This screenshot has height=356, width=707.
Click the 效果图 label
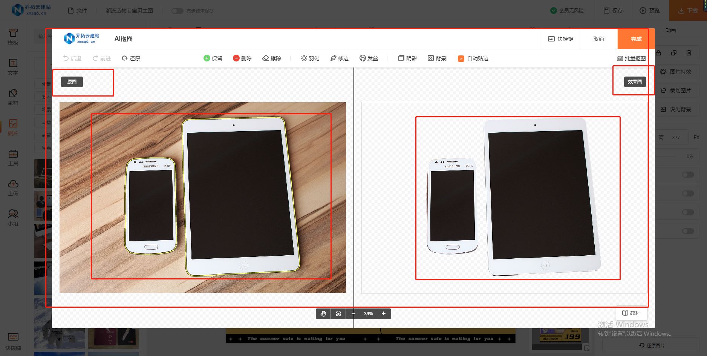pyautogui.click(x=635, y=82)
